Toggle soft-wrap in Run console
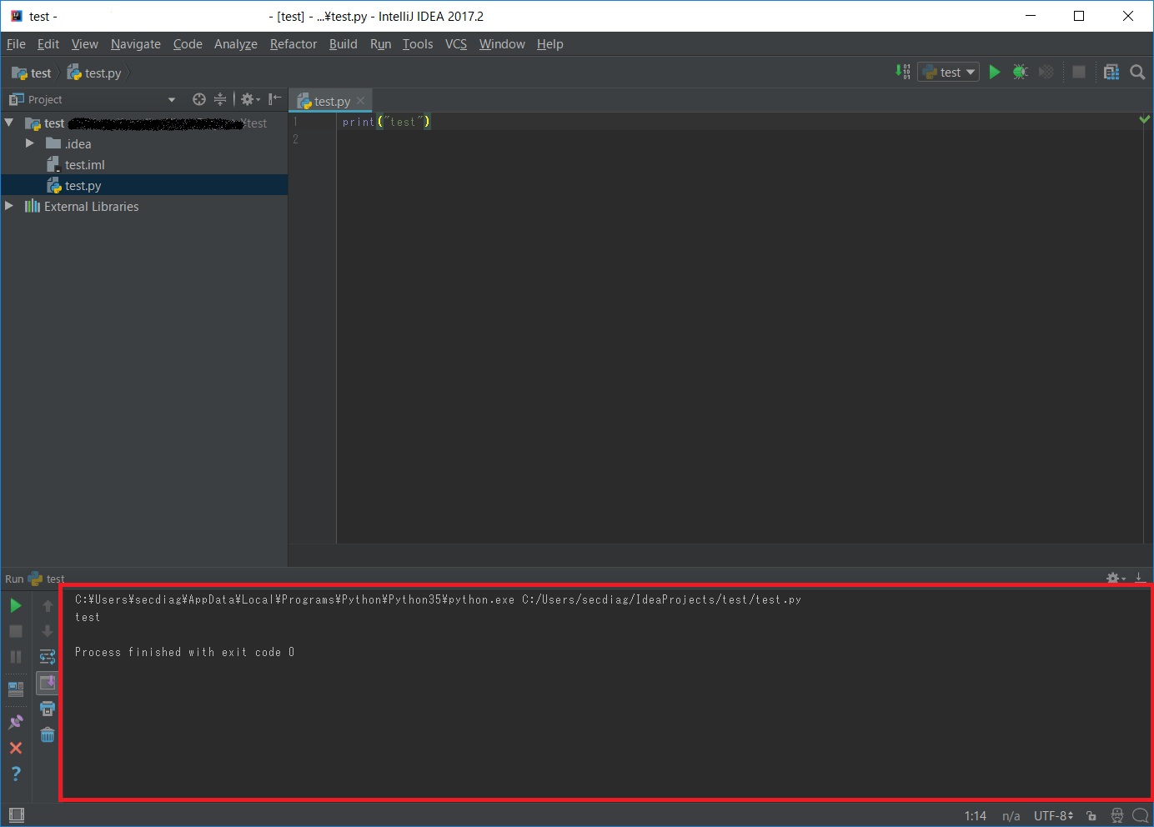The image size is (1154, 827). [48, 657]
